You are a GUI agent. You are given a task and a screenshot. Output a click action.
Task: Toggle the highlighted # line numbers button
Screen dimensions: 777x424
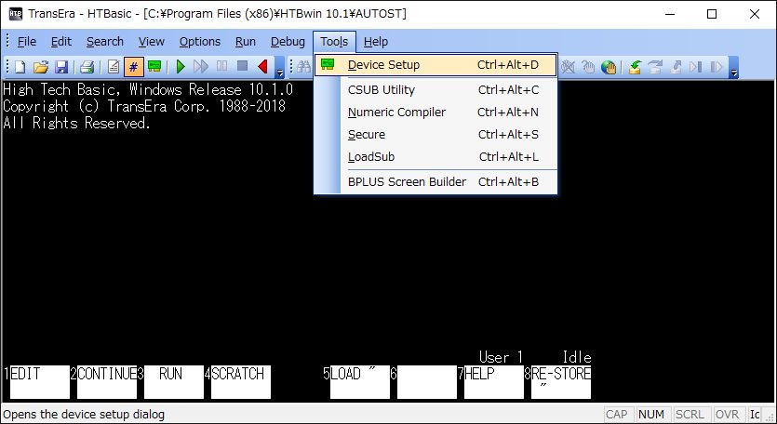133,66
